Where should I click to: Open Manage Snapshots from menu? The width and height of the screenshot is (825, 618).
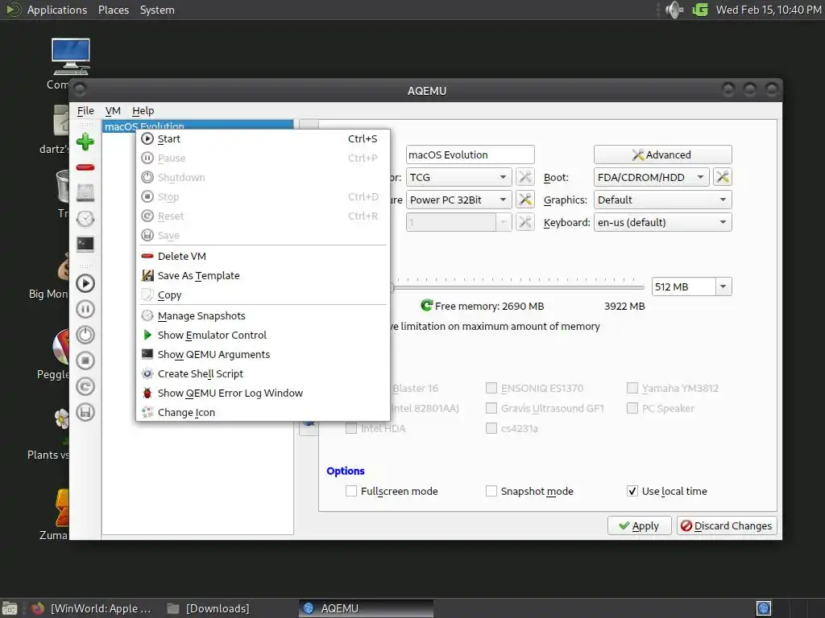[x=263, y=315]
